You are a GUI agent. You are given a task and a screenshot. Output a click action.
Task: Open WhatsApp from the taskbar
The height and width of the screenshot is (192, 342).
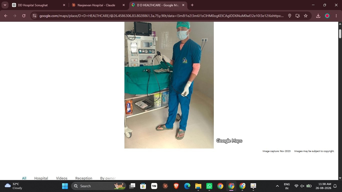209,186
